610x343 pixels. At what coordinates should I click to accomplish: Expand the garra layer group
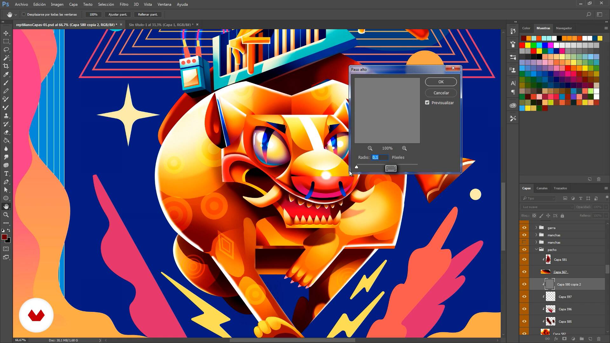pyautogui.click(x=536, y=228)
